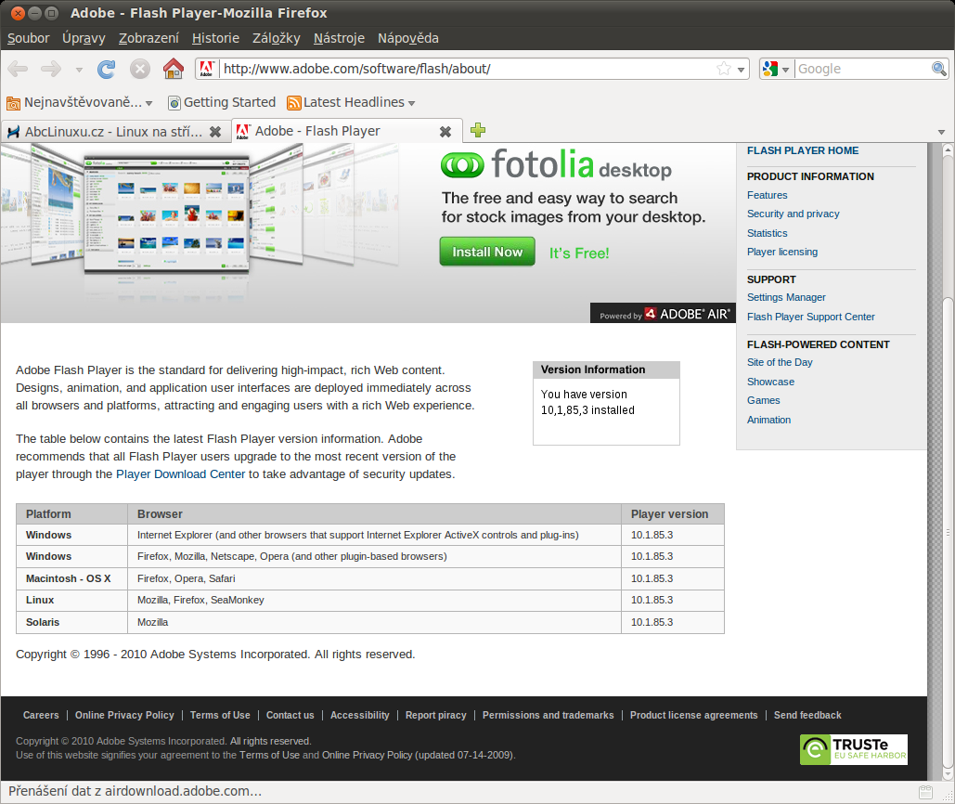Open the Soubor menu
This screenshot has height=804, width=955.
tap(28, 38)
